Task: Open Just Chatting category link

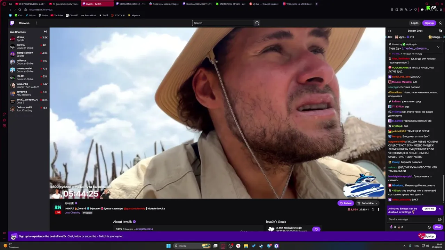Action: tap(72, 212)
